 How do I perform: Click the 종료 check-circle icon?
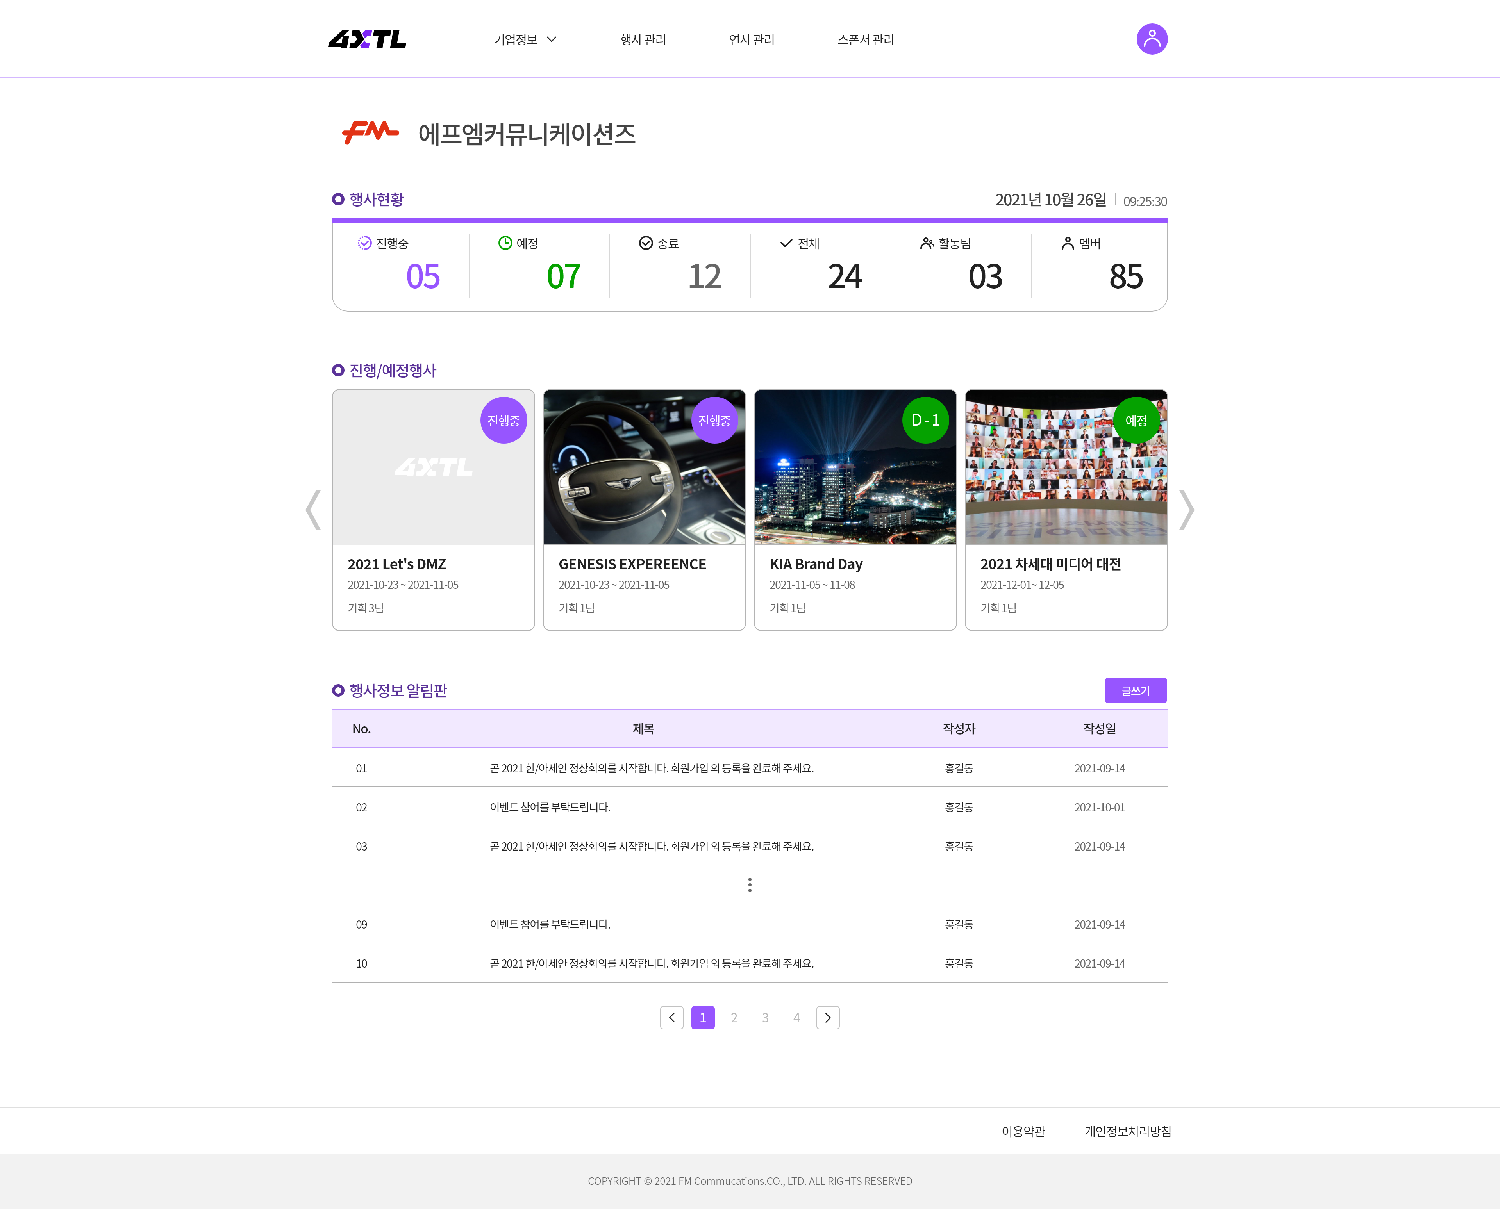point(646,243)
